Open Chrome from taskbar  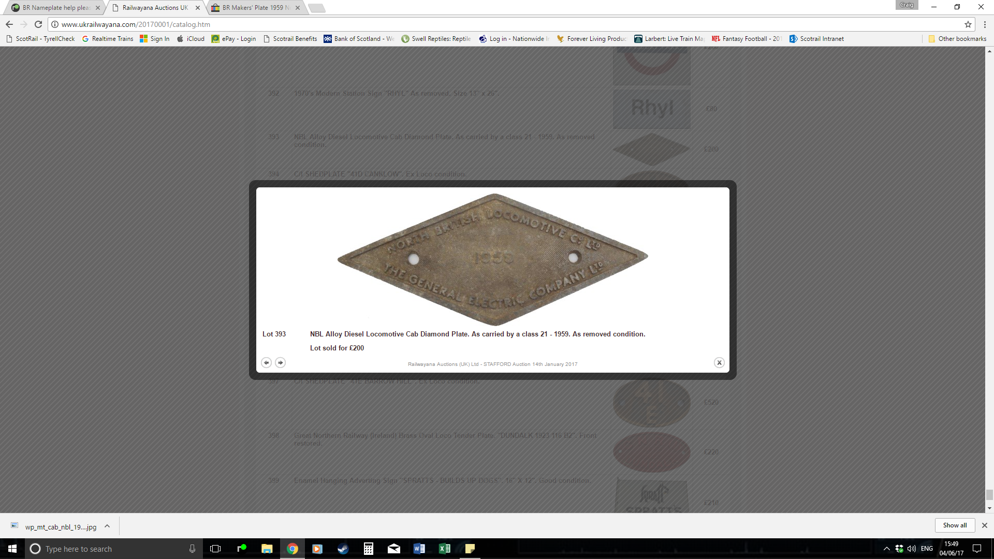coord(293,549)
